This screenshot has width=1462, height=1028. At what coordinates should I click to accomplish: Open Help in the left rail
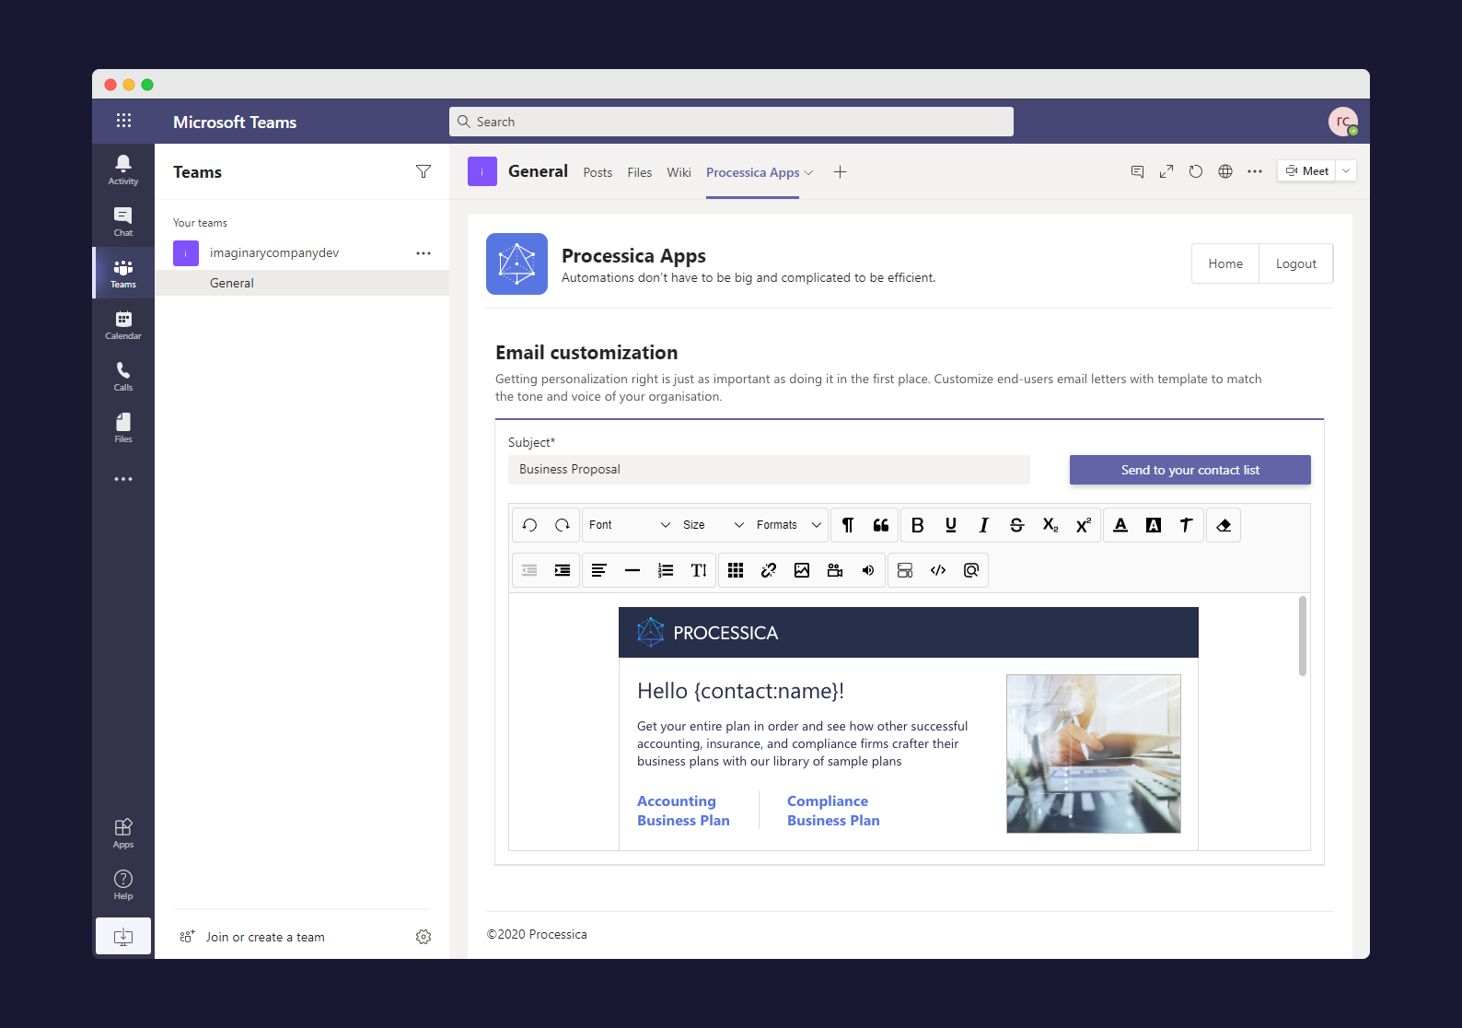123,885
